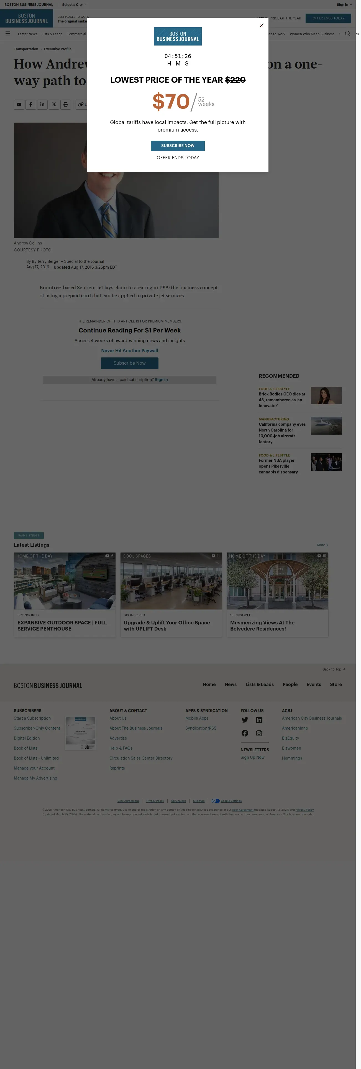Image resolution: width=361 pixels, height=1069 pixels.
Task: Open Women Who Mean Business nav item
Action: tap(312, 34)
